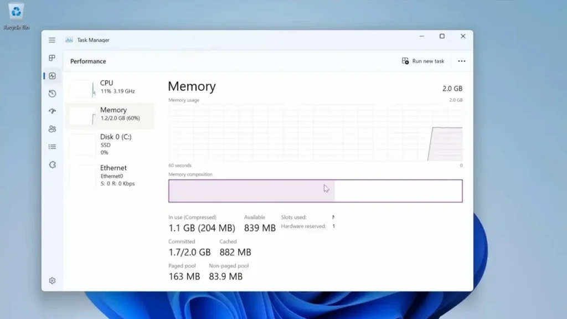Open the Details list icon
This screenshot has width=567, height=319.
pos(52,147)
